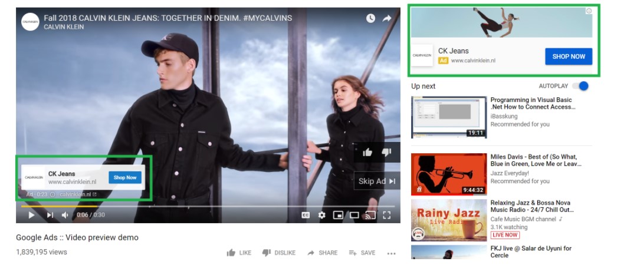Click the blue SHOP NOW sidebar button
This screenshot has width=640, height=268.
568,57
